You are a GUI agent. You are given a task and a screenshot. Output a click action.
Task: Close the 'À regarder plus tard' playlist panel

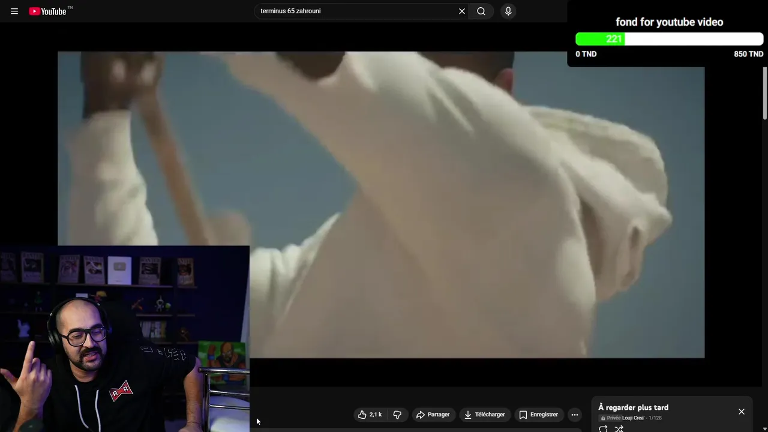[742, 412]
